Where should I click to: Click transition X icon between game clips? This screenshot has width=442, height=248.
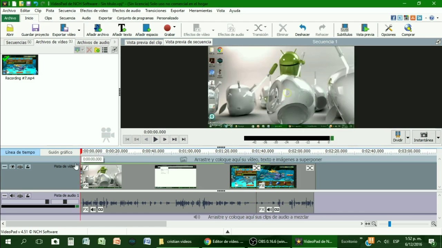coord(256,168)
